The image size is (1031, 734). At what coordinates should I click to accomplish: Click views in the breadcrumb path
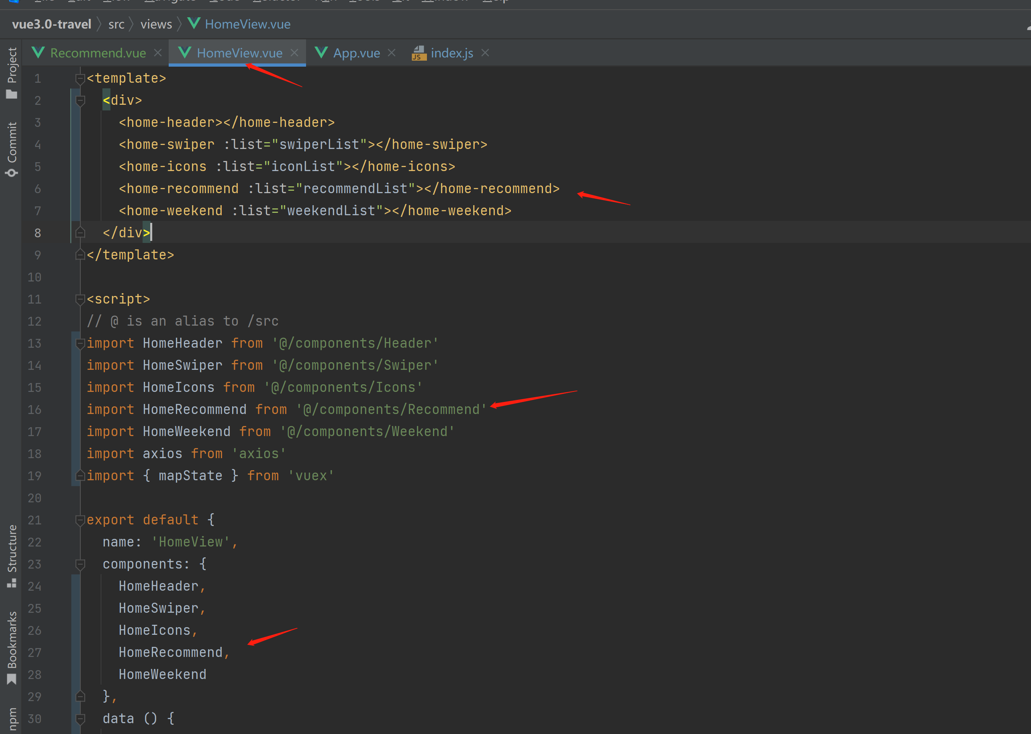[x=156, y=24]
